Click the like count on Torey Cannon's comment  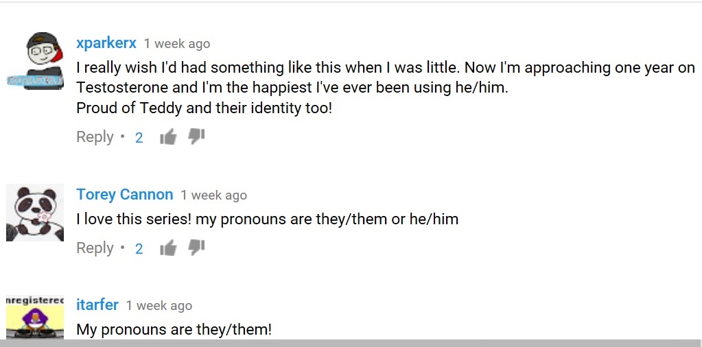coord(139,249)
